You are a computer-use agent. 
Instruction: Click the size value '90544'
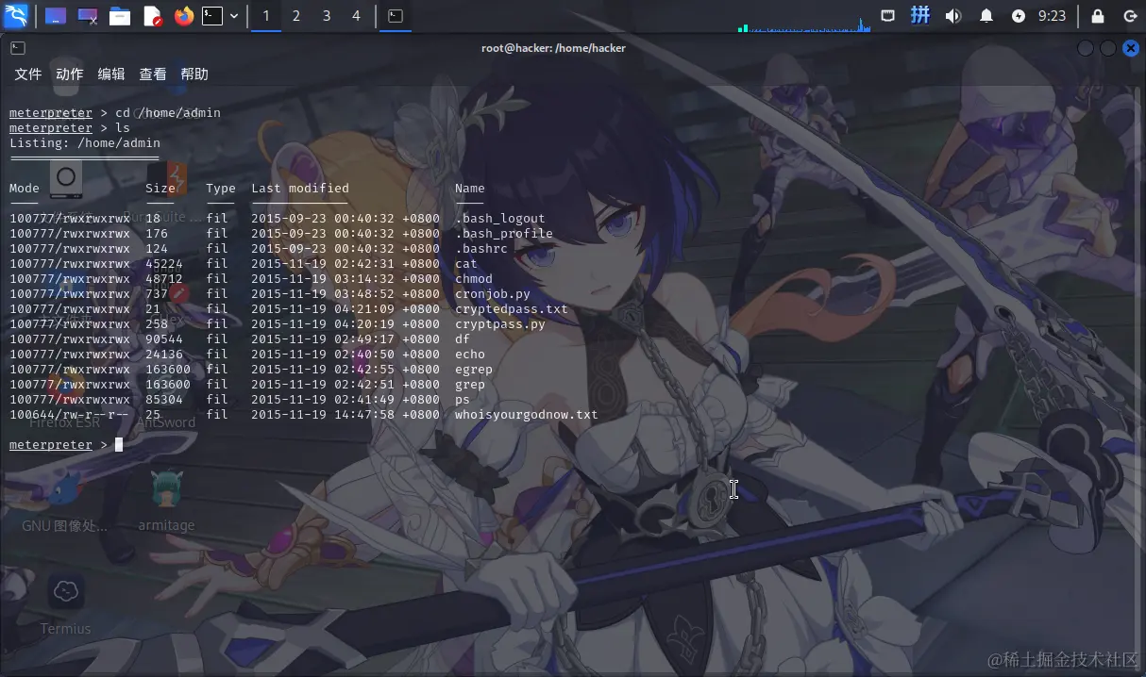tap(164, 339)
